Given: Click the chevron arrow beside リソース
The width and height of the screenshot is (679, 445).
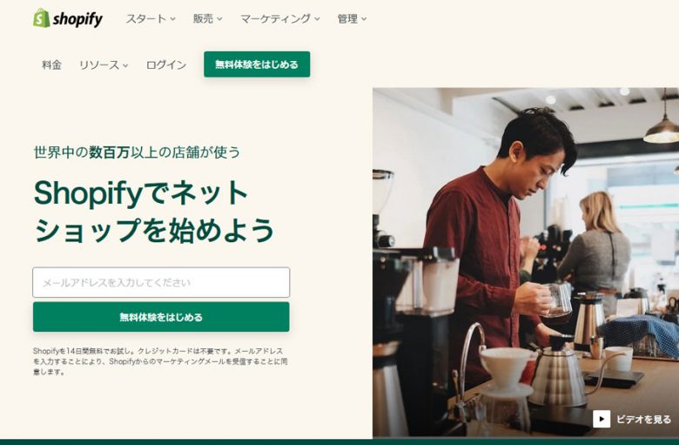Looking at the screenshot, I should click(125, 65).
